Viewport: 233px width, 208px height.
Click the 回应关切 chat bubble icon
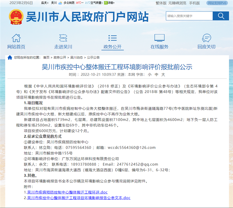[x=206, y=38]
